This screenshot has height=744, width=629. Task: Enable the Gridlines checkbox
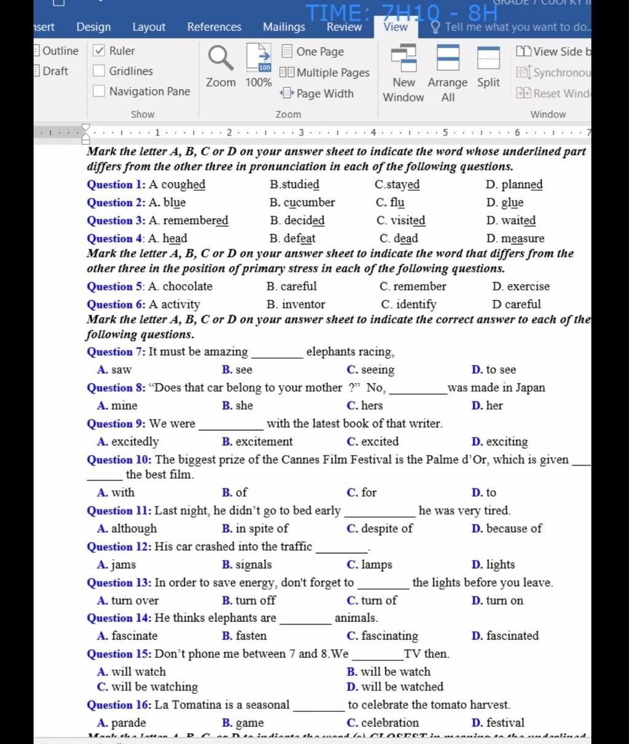coord(99,71)
